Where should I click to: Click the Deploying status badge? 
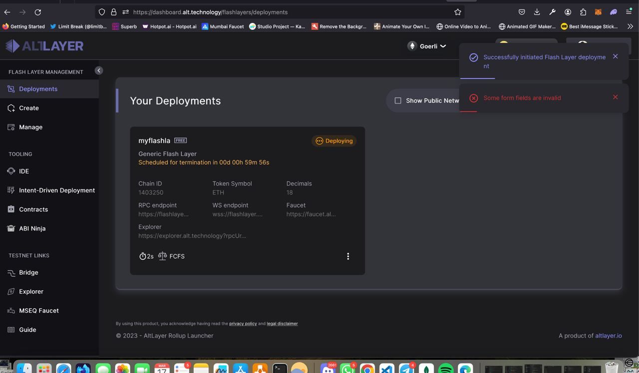tap(334, 141)
